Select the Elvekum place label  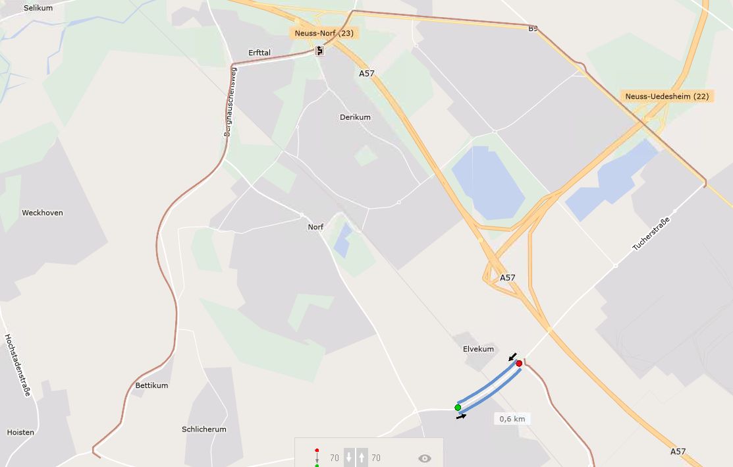point(478,348)
